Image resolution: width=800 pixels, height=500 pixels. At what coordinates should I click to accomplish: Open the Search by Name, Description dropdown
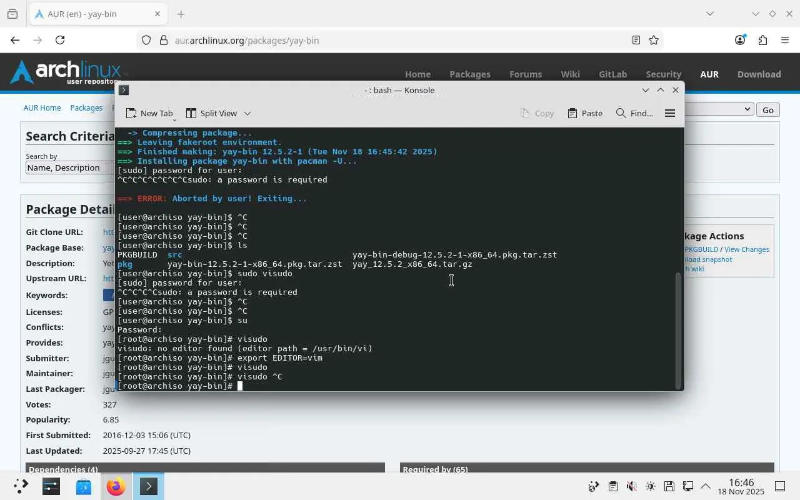click(70, 167)
